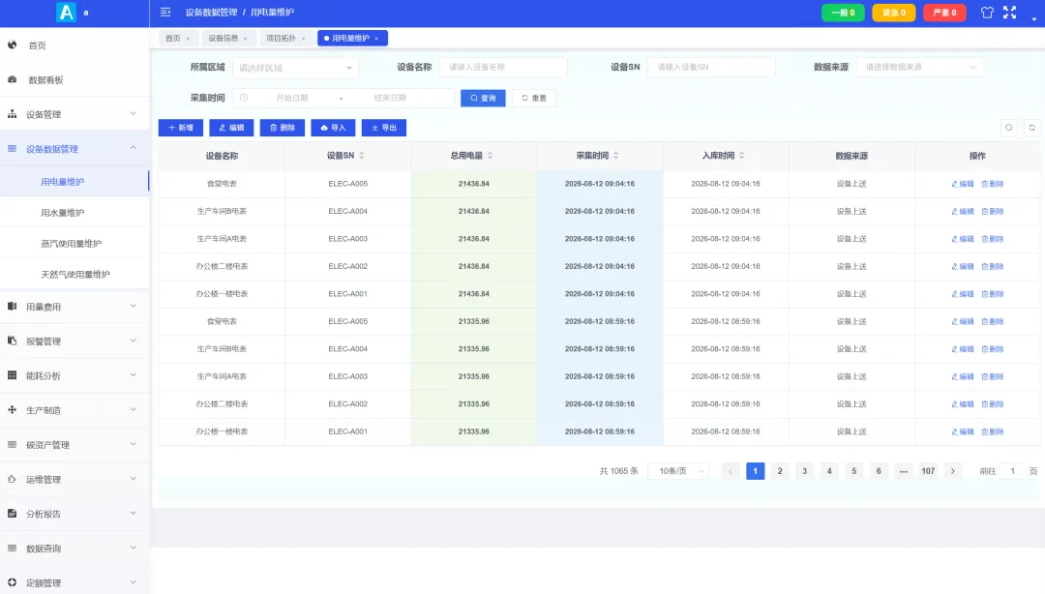This screenshot has width=1045, height=594.
Task: Click the 编辑 toolbar button
Action: [231, 128]
